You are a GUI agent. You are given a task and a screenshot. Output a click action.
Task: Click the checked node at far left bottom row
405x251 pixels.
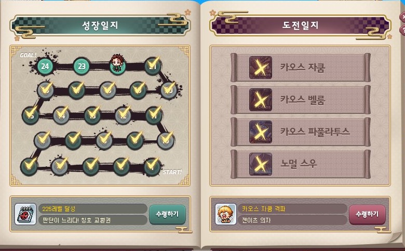coord(29,167)
